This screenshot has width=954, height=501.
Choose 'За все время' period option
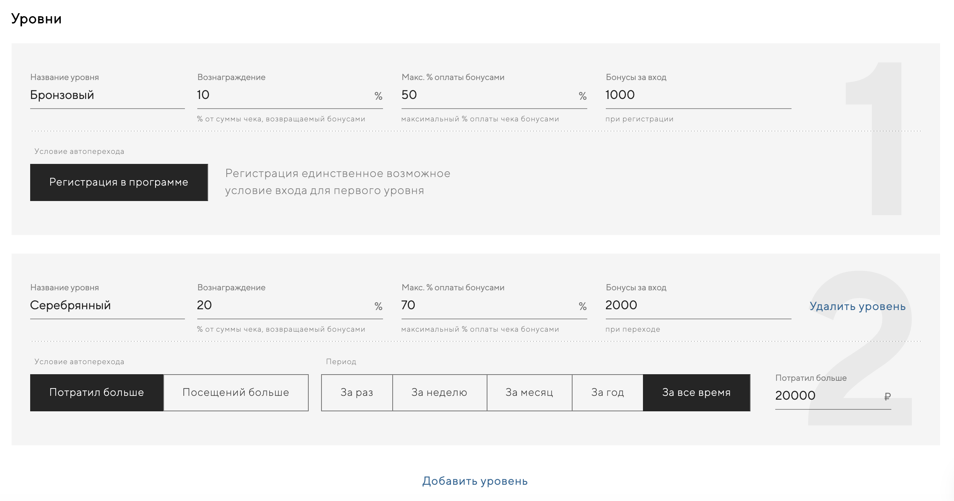coord(696,392)
